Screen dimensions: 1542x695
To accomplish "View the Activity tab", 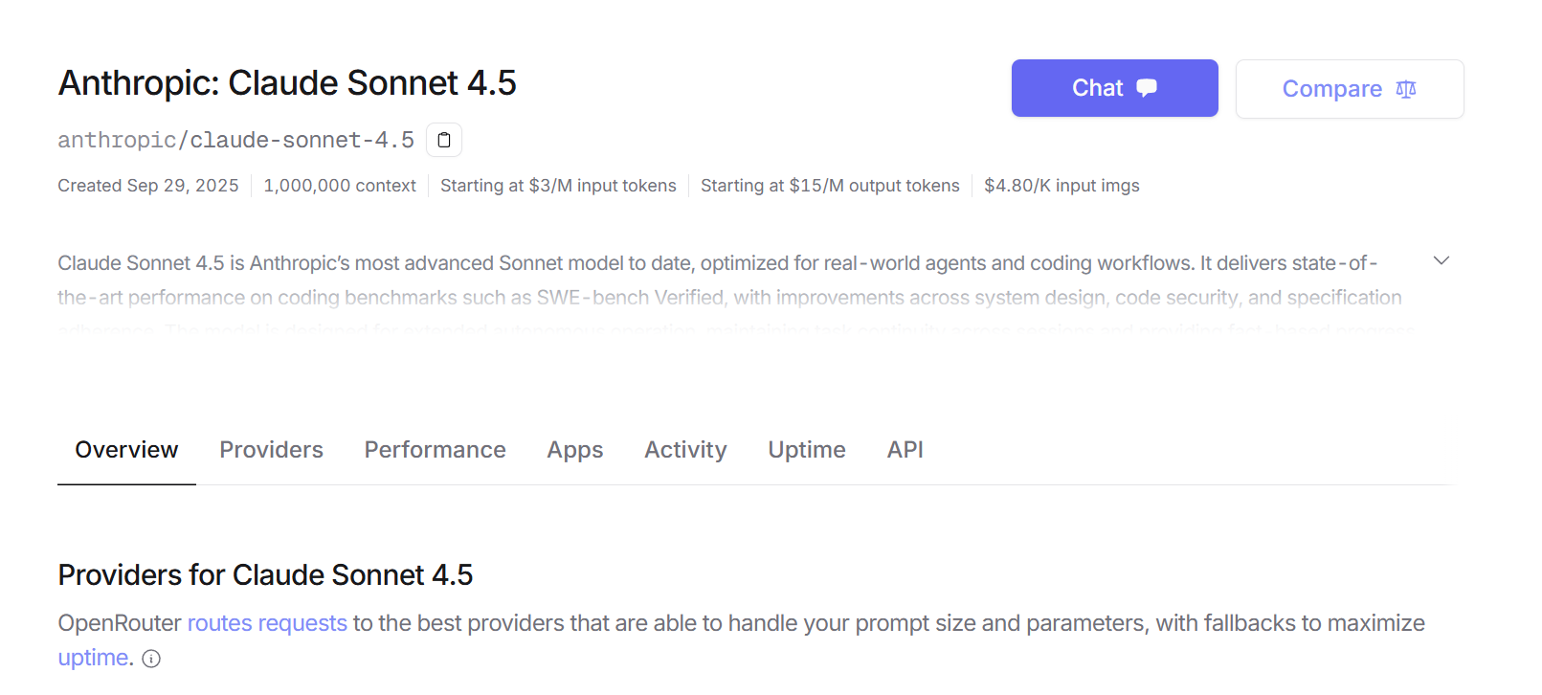I will coord(685,450).
